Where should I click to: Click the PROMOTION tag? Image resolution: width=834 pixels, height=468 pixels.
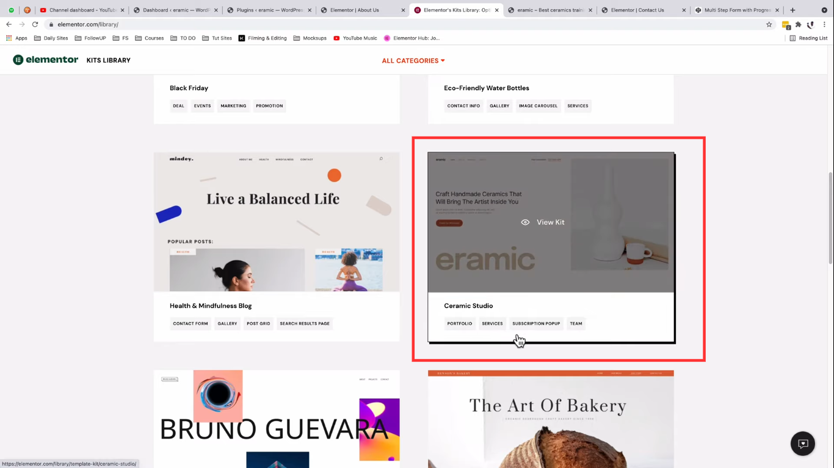269,106
